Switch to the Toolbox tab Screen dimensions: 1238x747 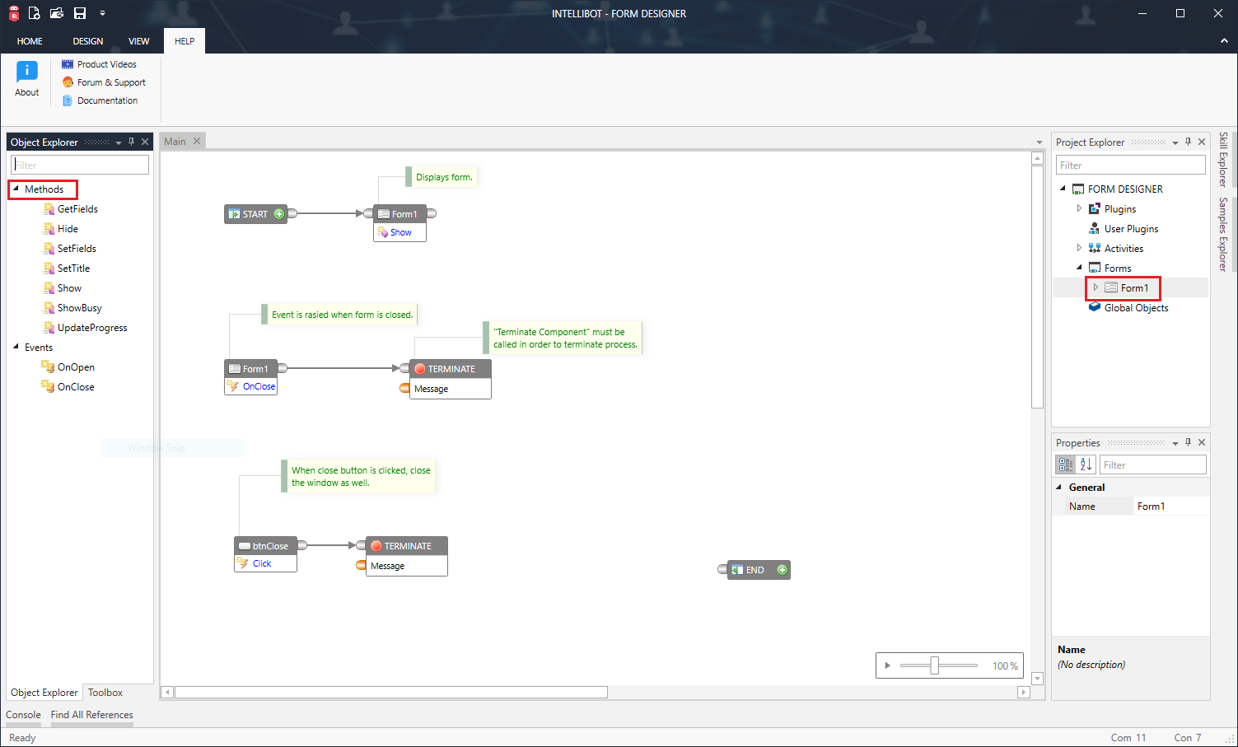point(105,693)
